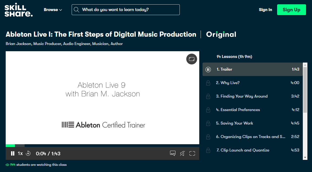Click the search field to type a query

pyautogui.click(x=126, y=9)
